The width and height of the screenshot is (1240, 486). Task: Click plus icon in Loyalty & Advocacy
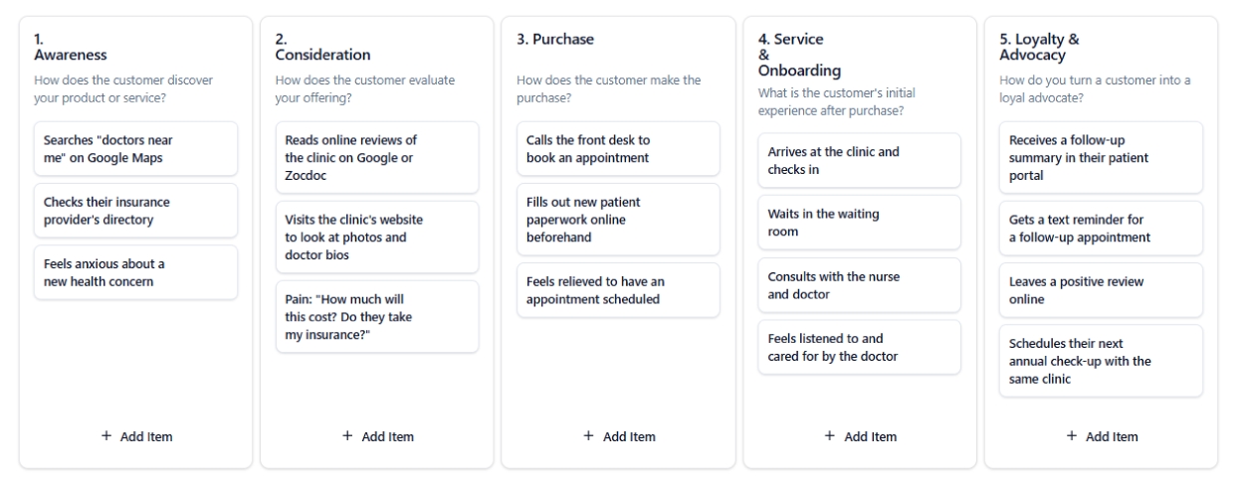point(1072,436)
